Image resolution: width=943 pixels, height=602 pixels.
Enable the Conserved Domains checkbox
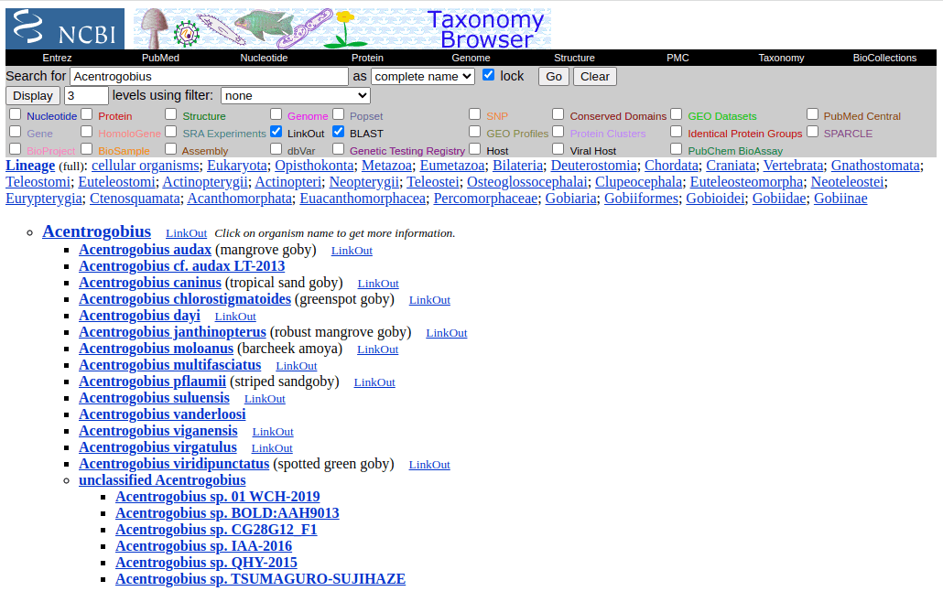pyautogui.click(x=558, y=114)
